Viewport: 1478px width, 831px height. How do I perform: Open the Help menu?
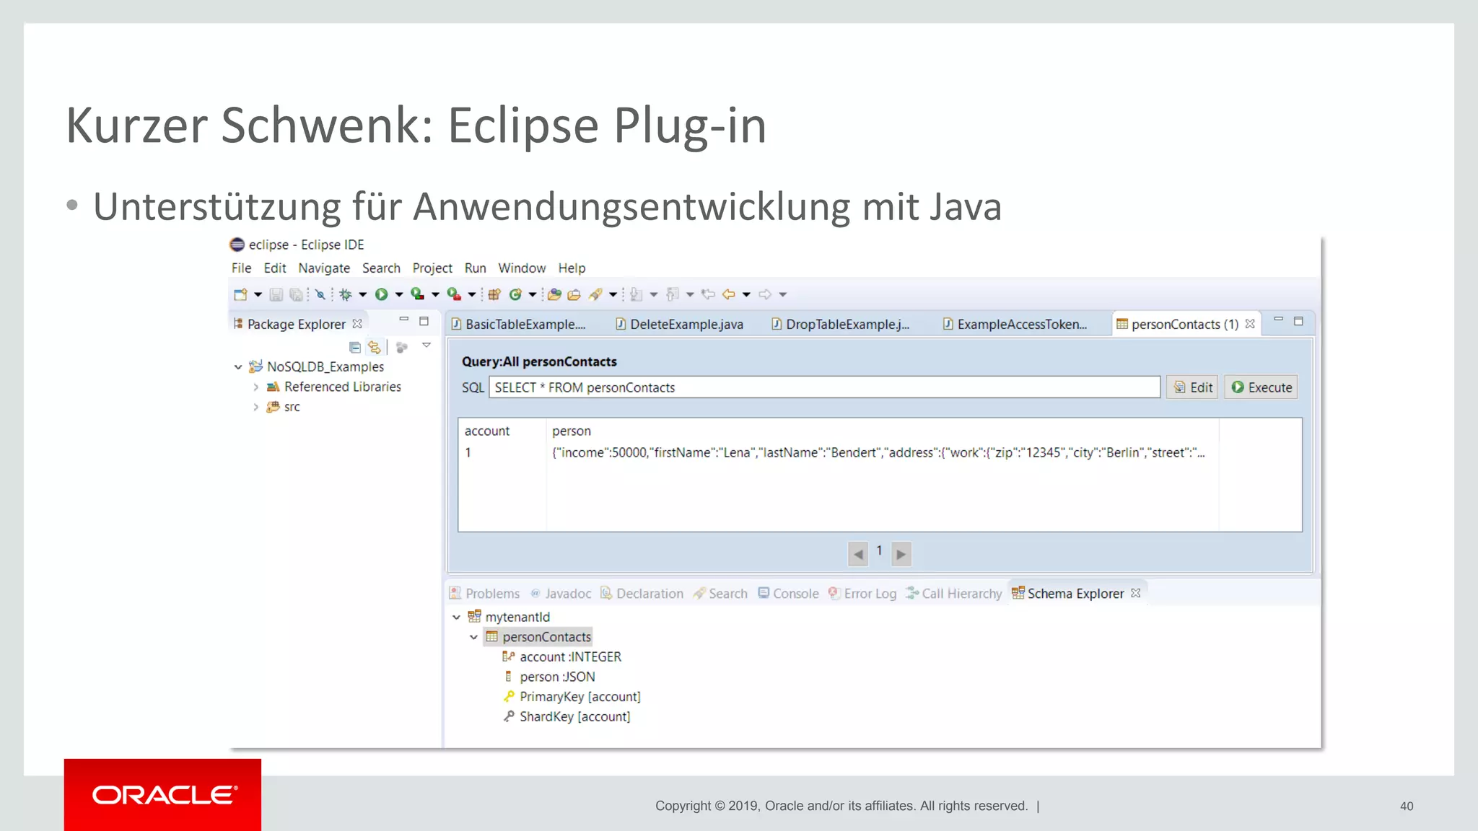tap(572, 268)
